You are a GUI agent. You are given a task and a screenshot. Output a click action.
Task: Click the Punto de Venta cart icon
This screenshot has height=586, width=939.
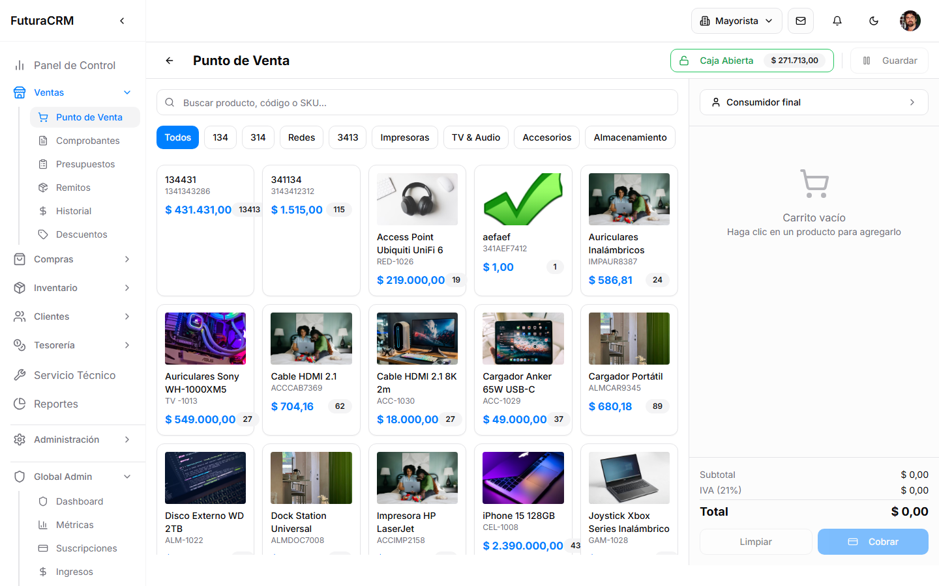click(x=43, y=117)
